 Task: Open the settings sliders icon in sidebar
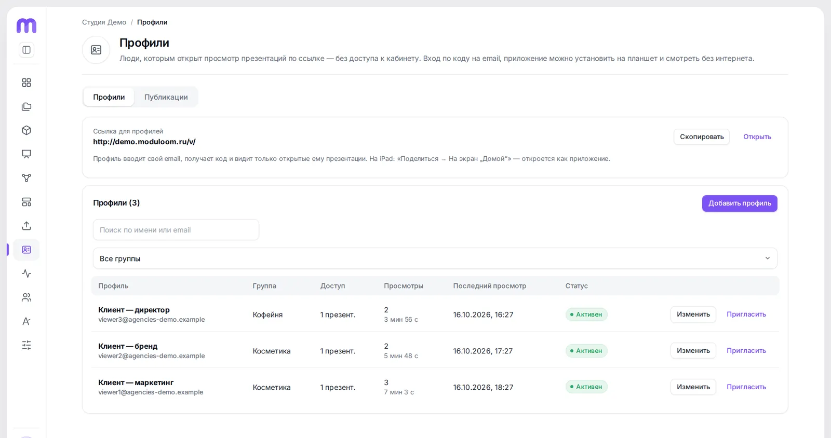26,345
